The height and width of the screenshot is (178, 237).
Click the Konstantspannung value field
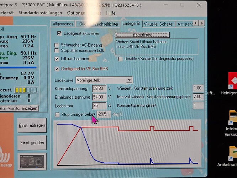pyautogui.click(x=99, y=89)
